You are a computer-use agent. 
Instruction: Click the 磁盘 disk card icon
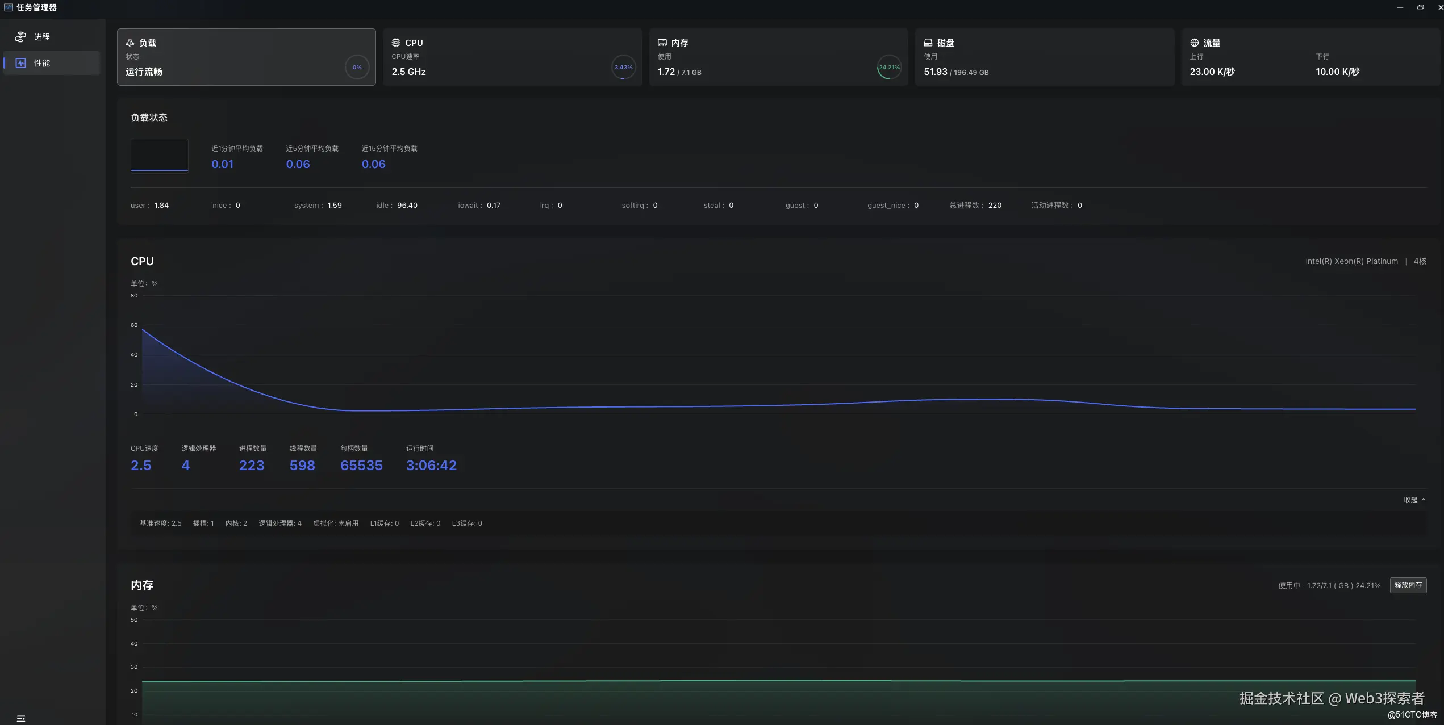(928, 43)
